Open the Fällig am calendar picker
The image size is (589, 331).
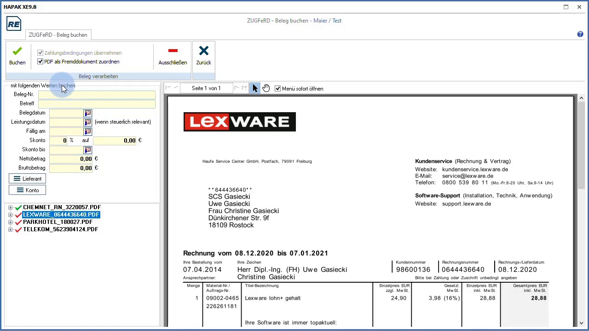click(87, 131)
